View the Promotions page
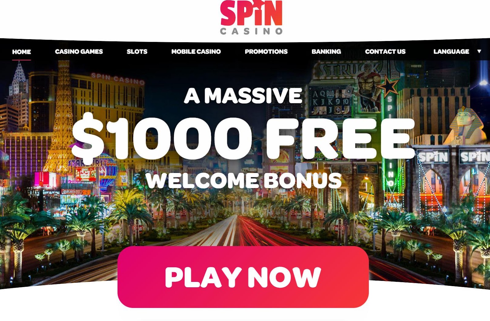Screen dimensions: 490x321 (x=266, y=51)
